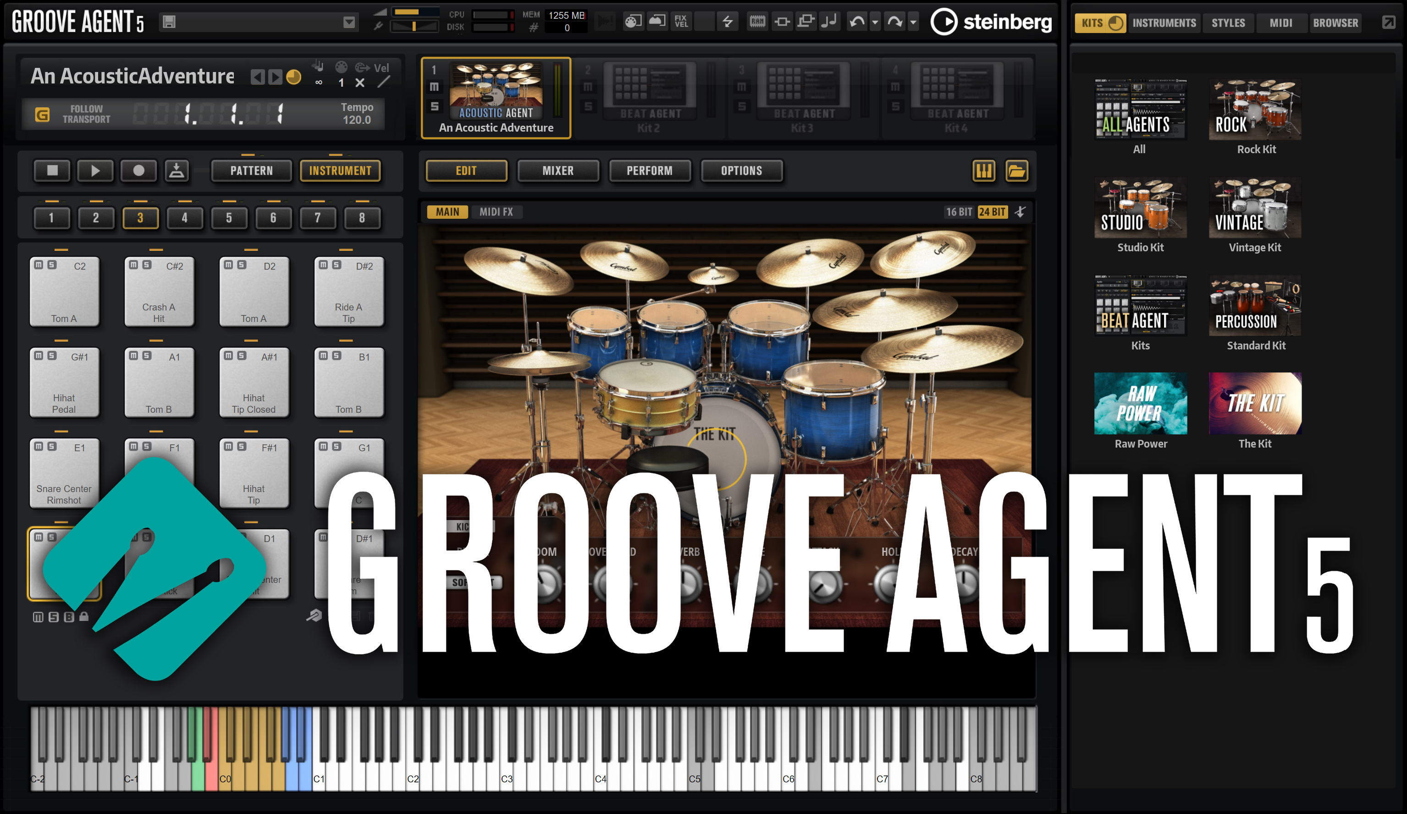
Task: Select pad group 5
Action: pyautogui.click(x=229, y=217)
